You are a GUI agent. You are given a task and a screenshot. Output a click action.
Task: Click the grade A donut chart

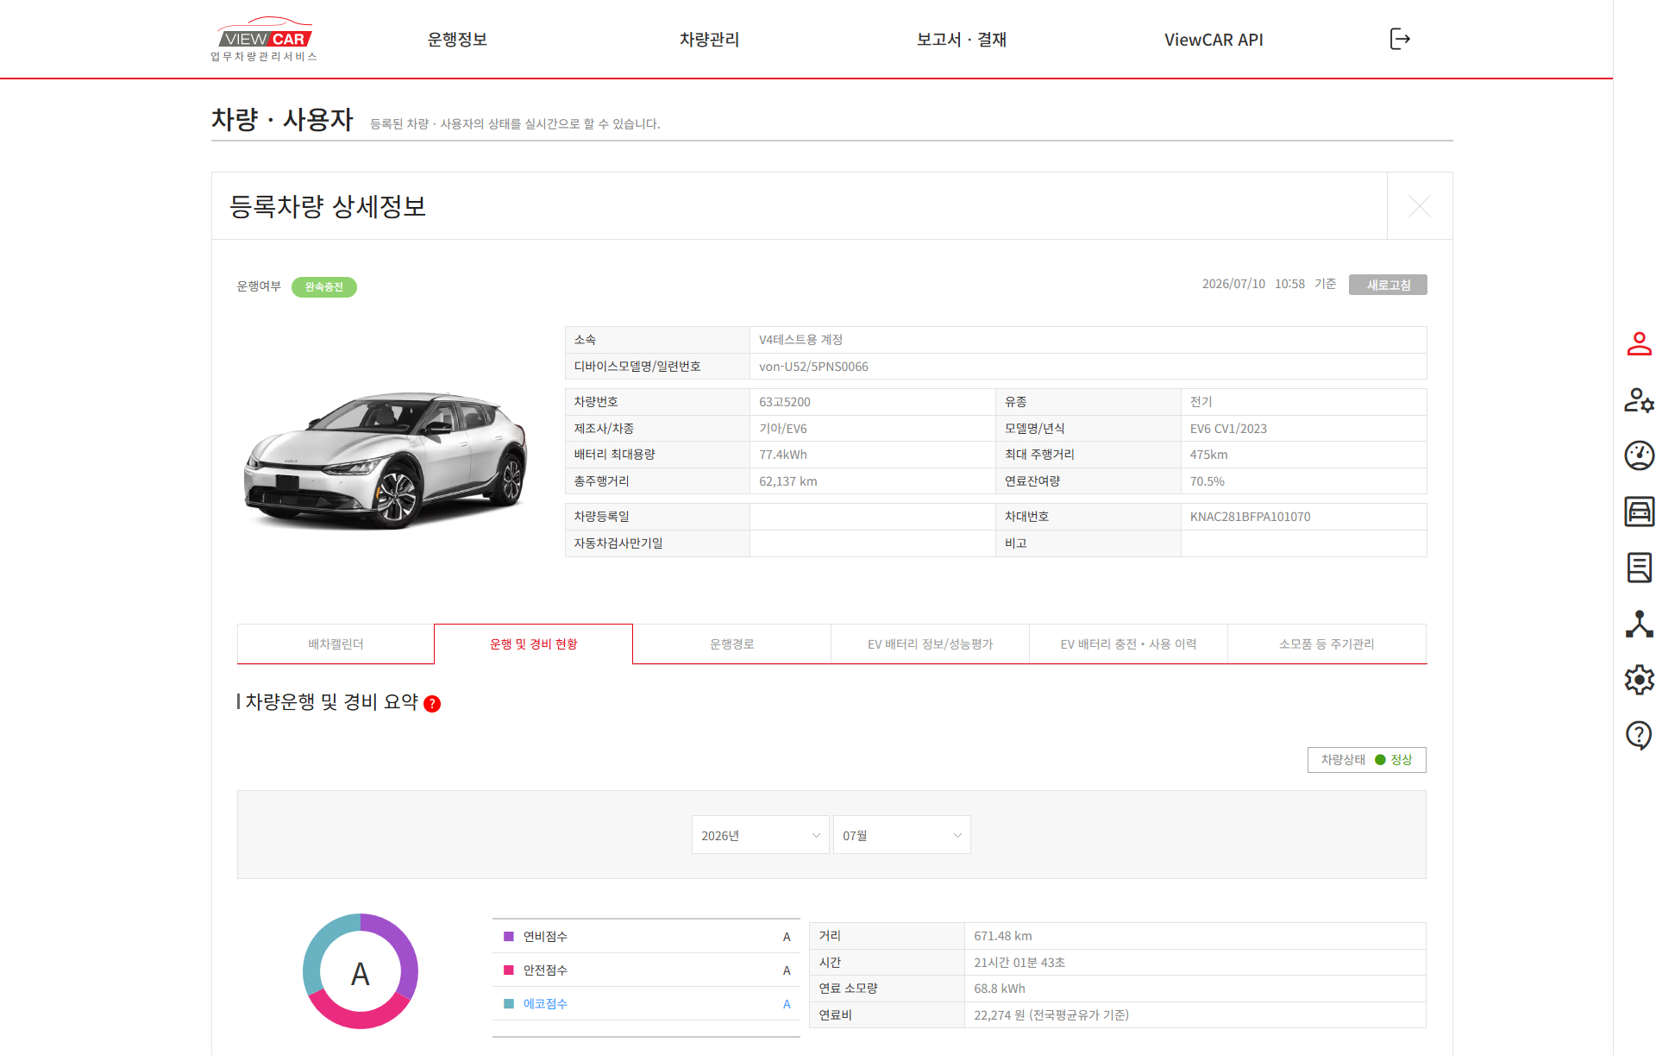point(361,971)
